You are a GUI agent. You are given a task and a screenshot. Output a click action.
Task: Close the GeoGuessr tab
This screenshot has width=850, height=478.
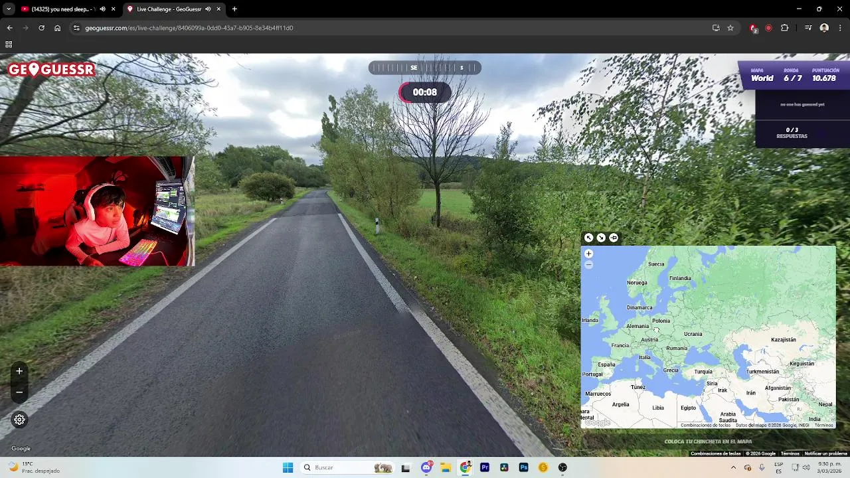[218, 9]
